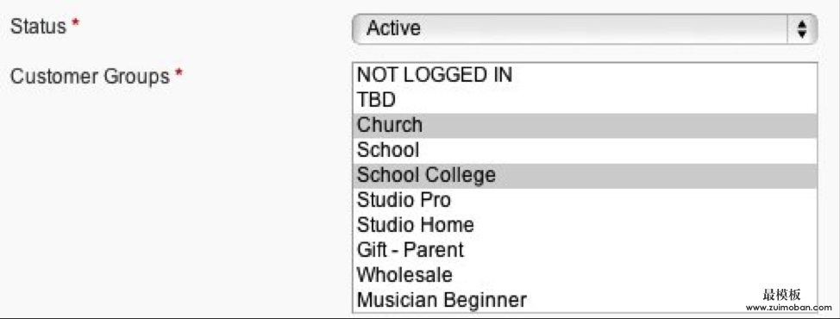The width and height of the screenshot is (840, 319).
Task: Click empty space right of Wholesale row
Action: click(635, 275)
